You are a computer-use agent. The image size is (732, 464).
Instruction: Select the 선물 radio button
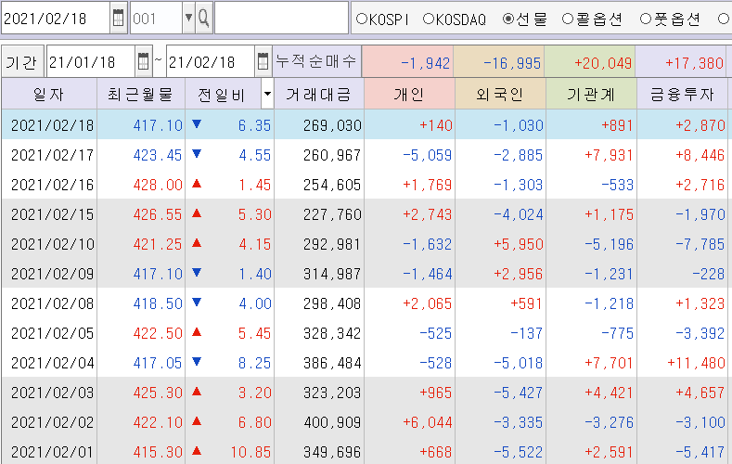508,19
